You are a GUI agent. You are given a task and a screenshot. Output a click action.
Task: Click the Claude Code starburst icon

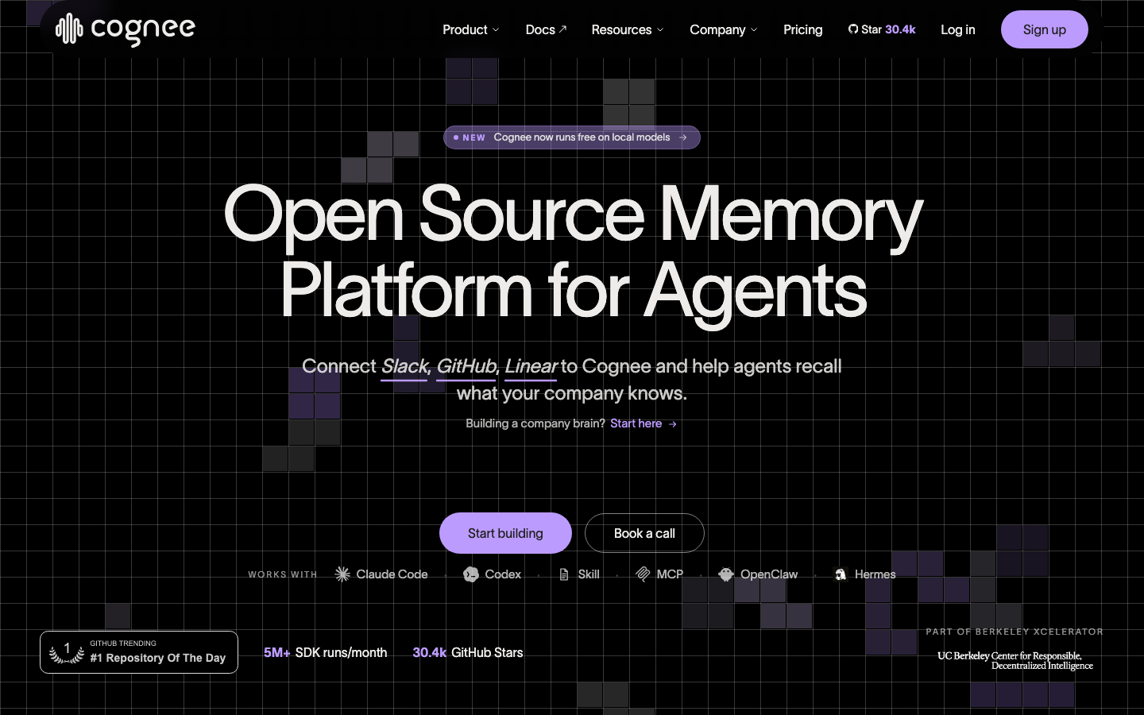342,574
